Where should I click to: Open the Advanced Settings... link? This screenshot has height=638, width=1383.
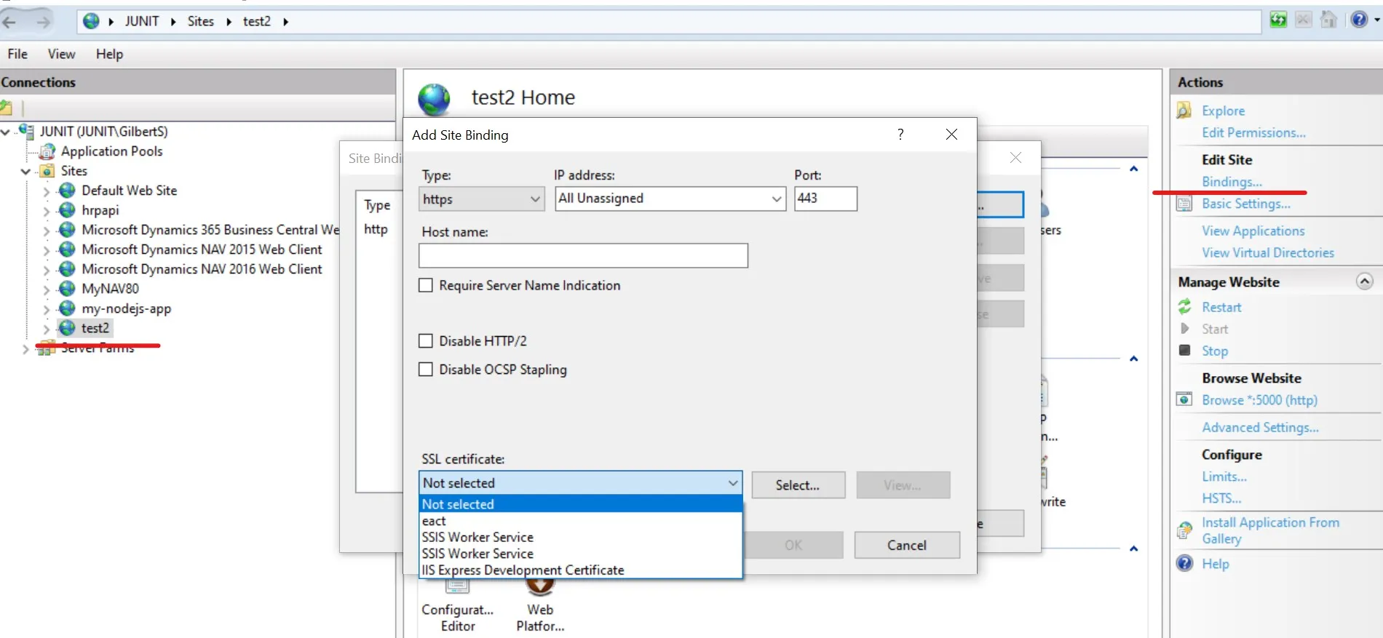click(x=1260, y=427)
